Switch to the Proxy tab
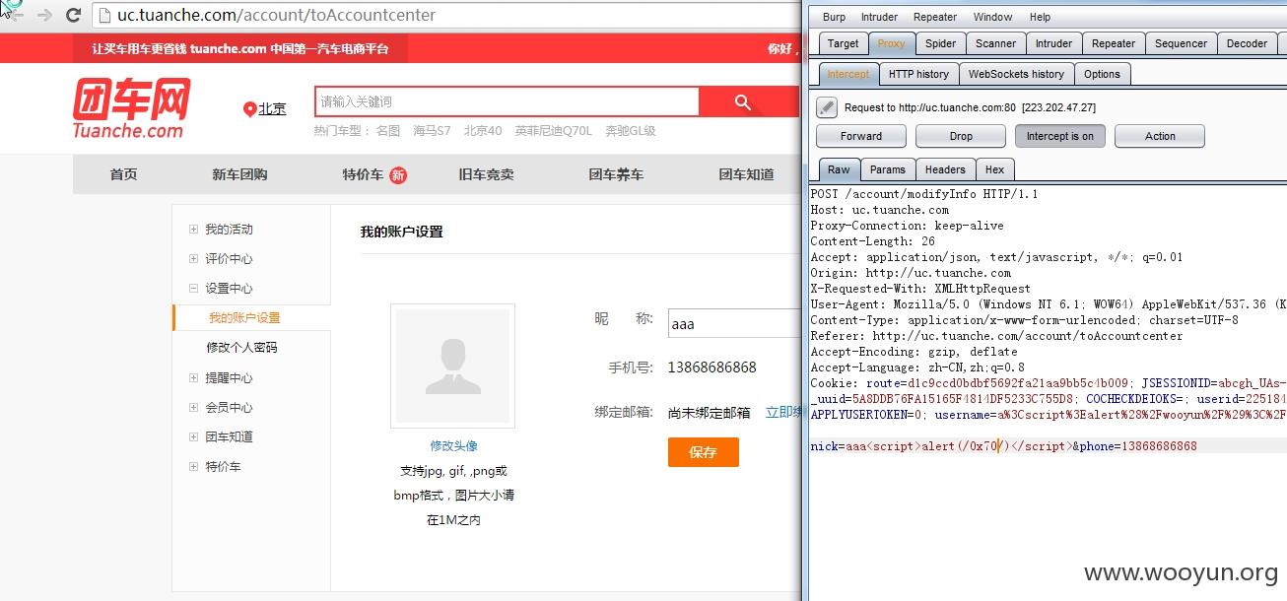 (891, 43)
